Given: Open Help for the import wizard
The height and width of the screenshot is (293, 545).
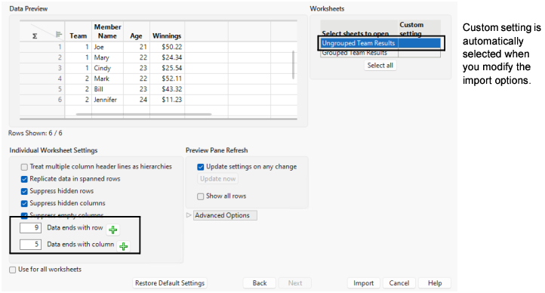Looking at the screenshot, I should pos(435,283).
